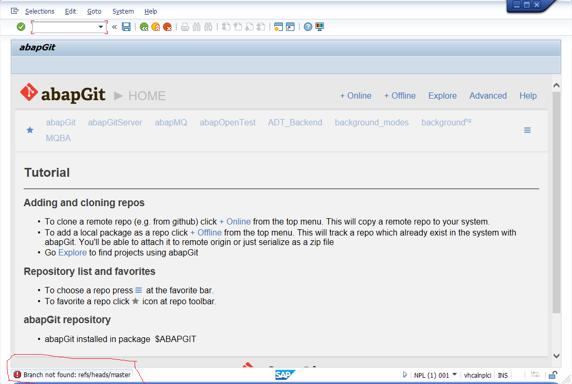The width and height of the screenshot is (572, 384).
Task: Generate a new session with the toolbar icon
Action: tap(278, 27)
